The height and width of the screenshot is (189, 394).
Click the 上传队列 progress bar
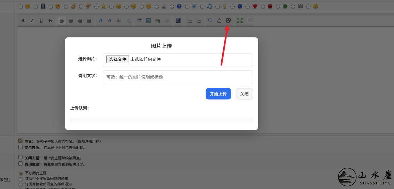pos(161,120)
